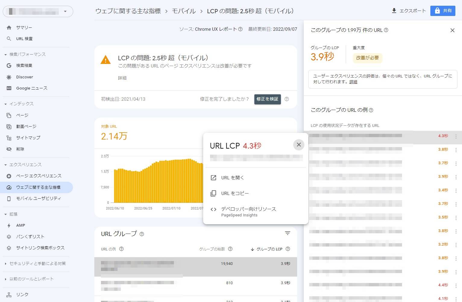Open the サマリー home page
The width and height of the screenshot is (462, 302).
(24, 28)
